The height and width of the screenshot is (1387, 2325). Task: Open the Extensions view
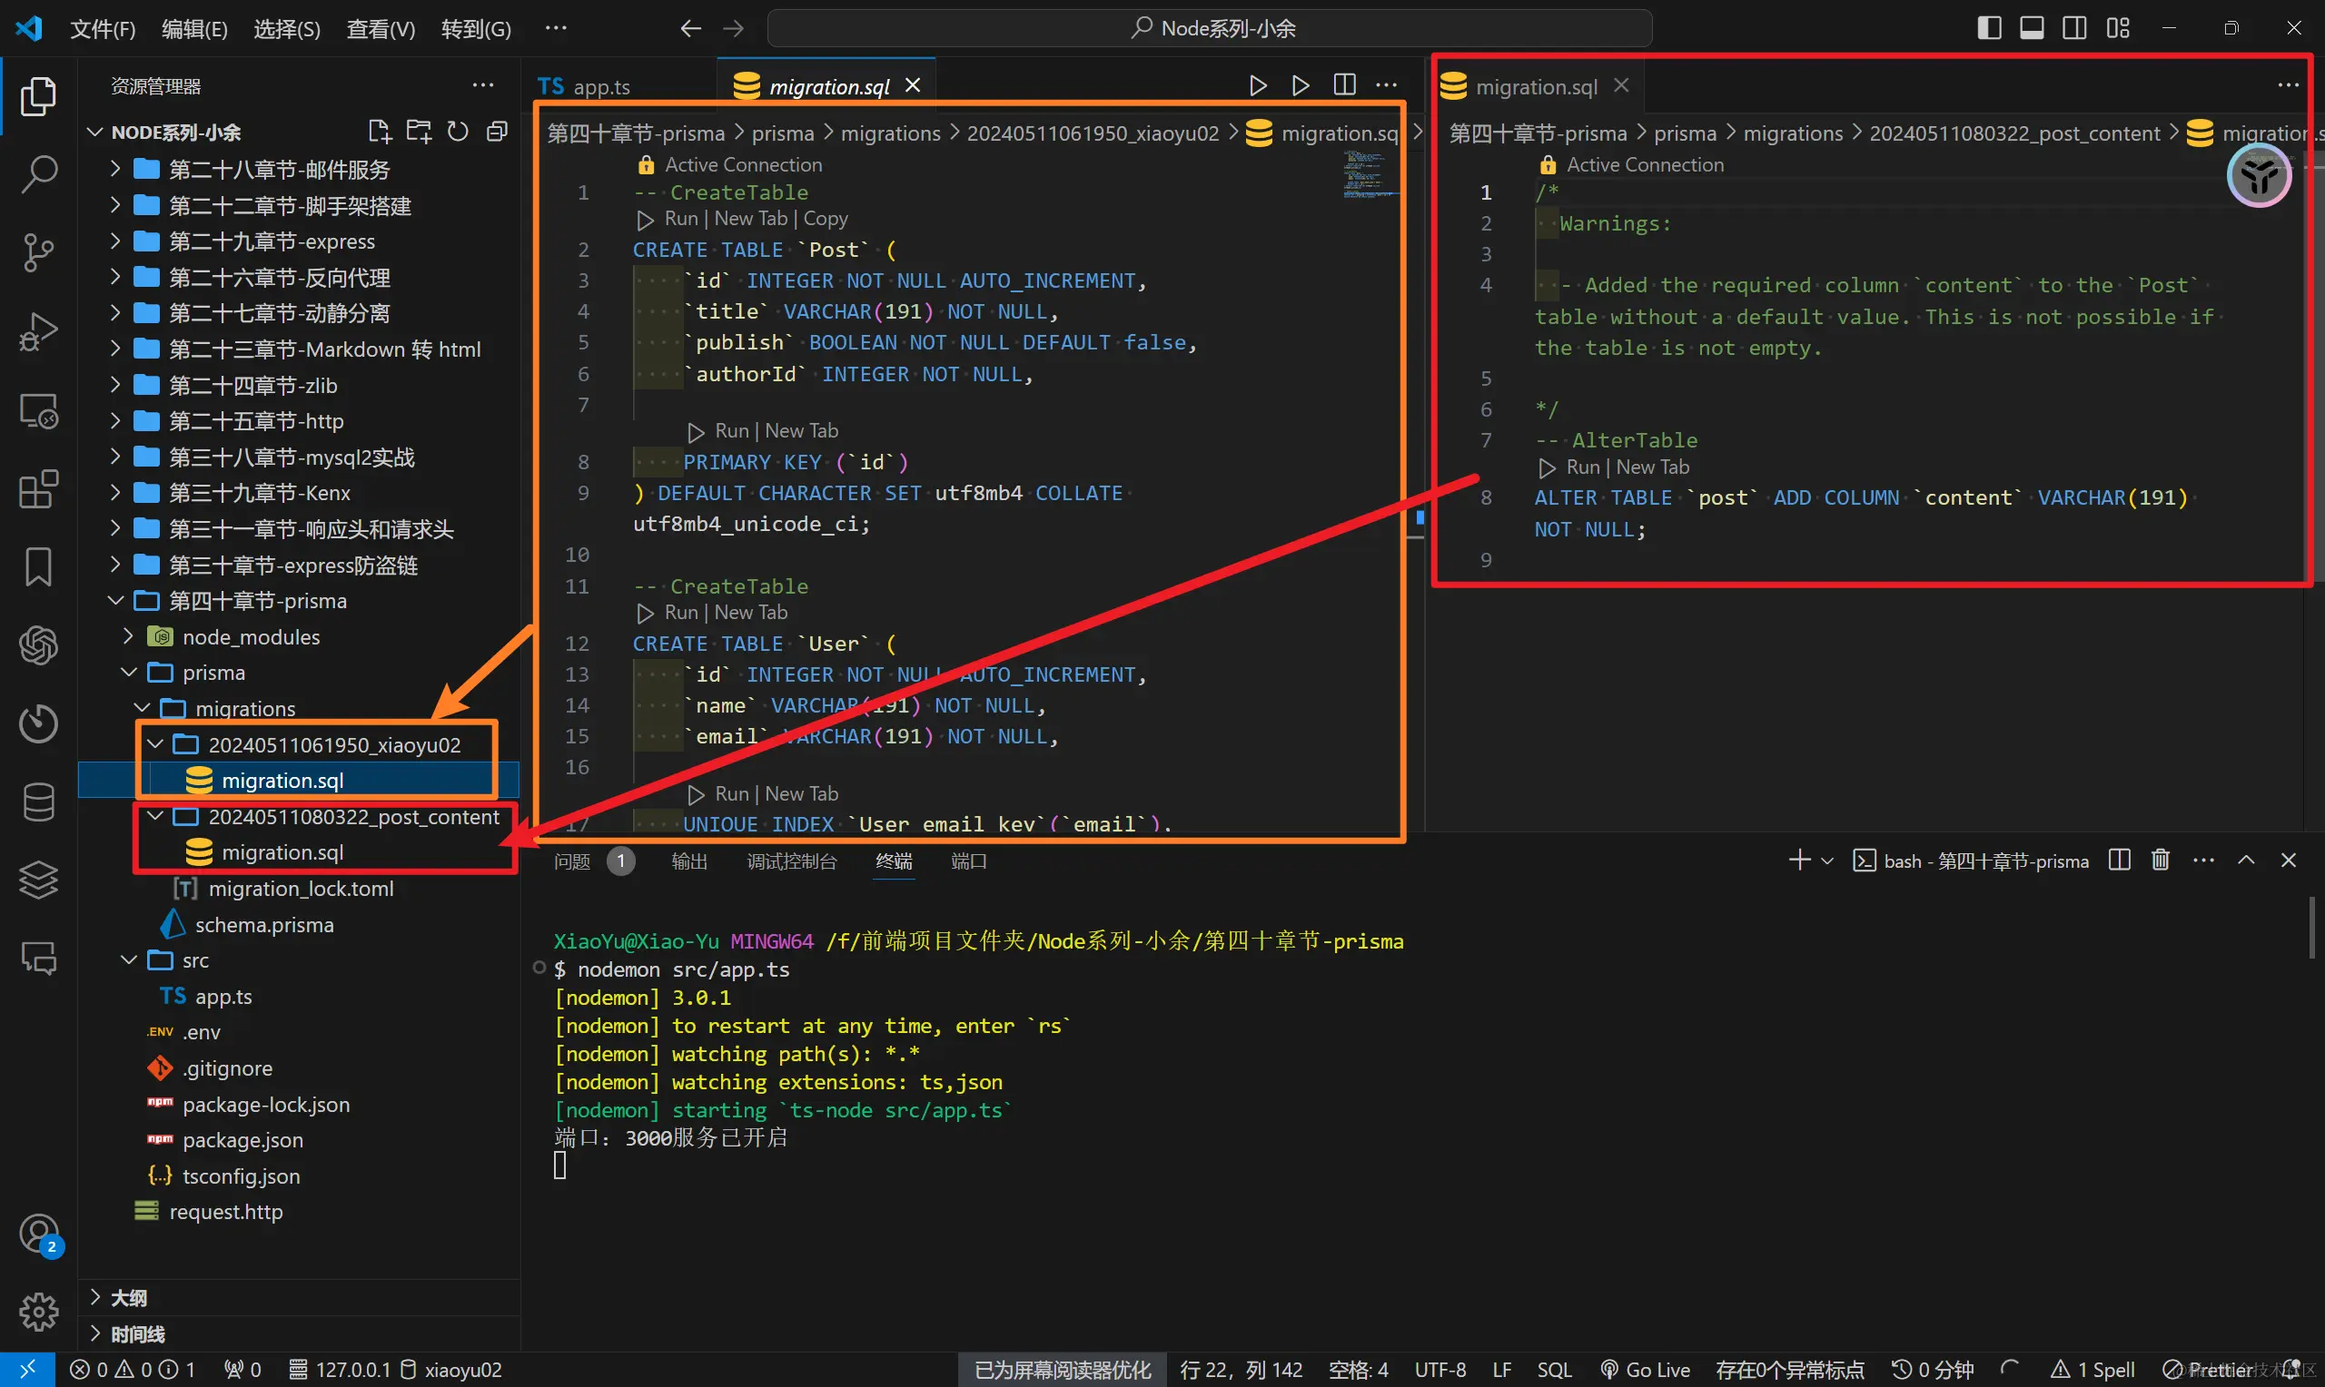tap(38, 489)
